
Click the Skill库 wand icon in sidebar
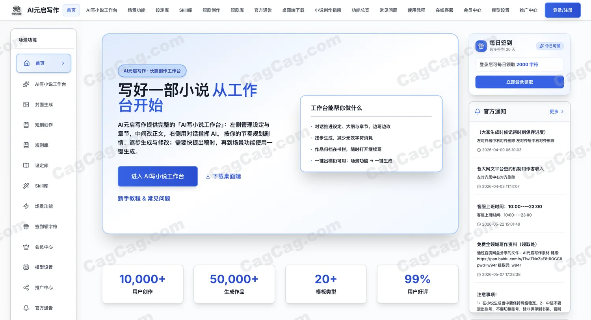[26, 186]
